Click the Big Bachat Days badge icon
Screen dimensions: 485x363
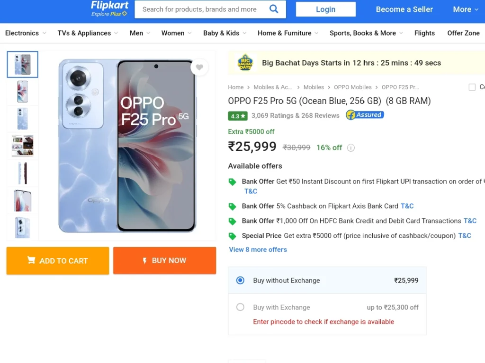click(x=245, y=63)
